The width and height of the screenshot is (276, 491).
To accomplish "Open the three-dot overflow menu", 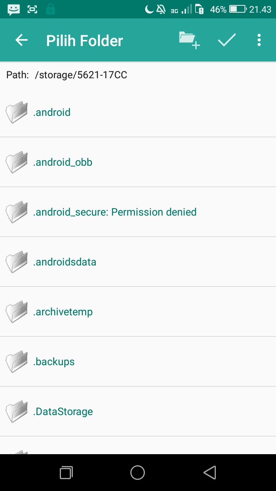I will click(x=259, y=40).
